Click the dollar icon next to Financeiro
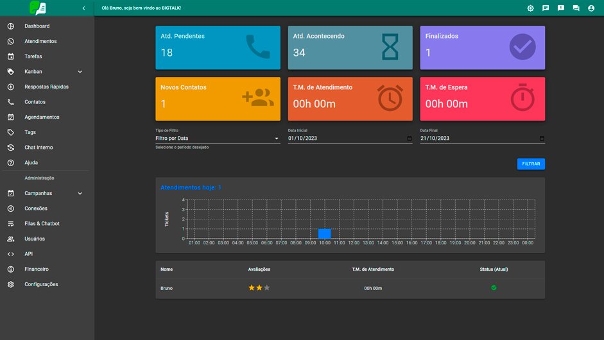Screen dimensions: 604x340 11,269
